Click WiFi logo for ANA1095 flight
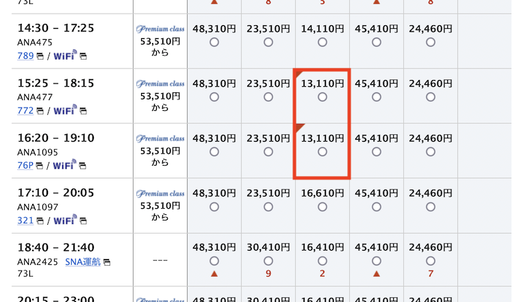Viewport: 519px width, 302px height. pos(64,164)
